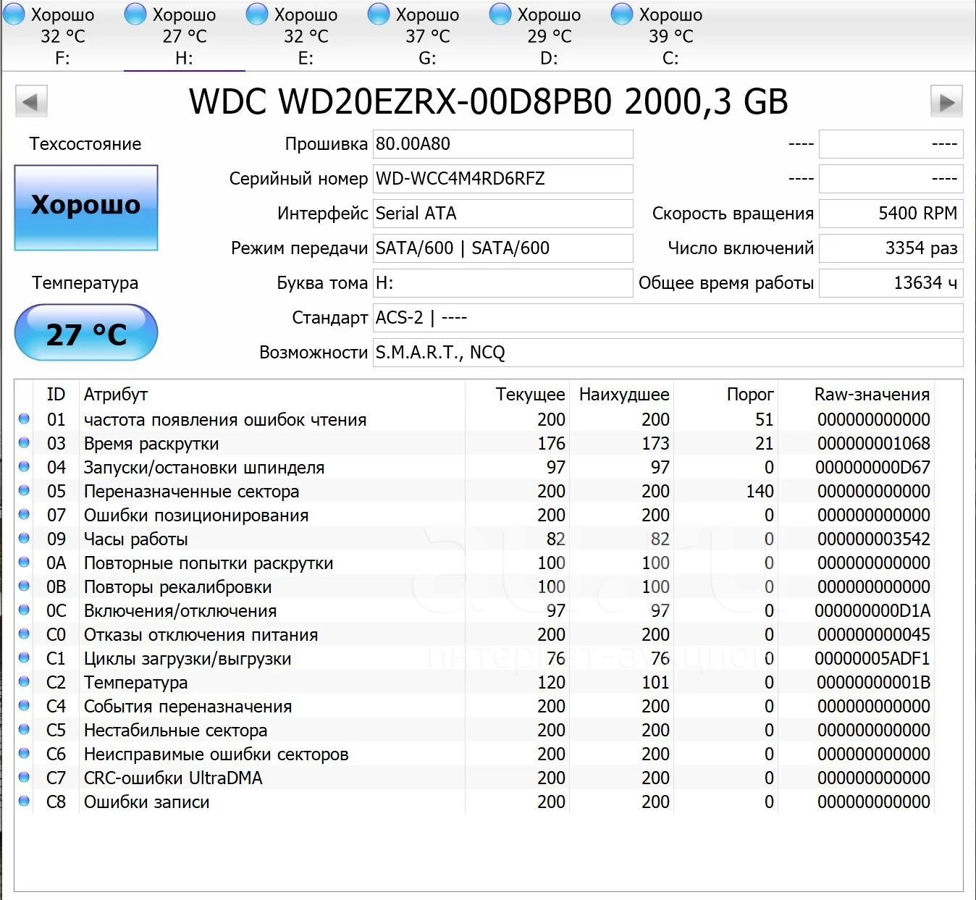
Task: Select the Повторные попытки раскрутки attribute text
Action: click(209, 563)
